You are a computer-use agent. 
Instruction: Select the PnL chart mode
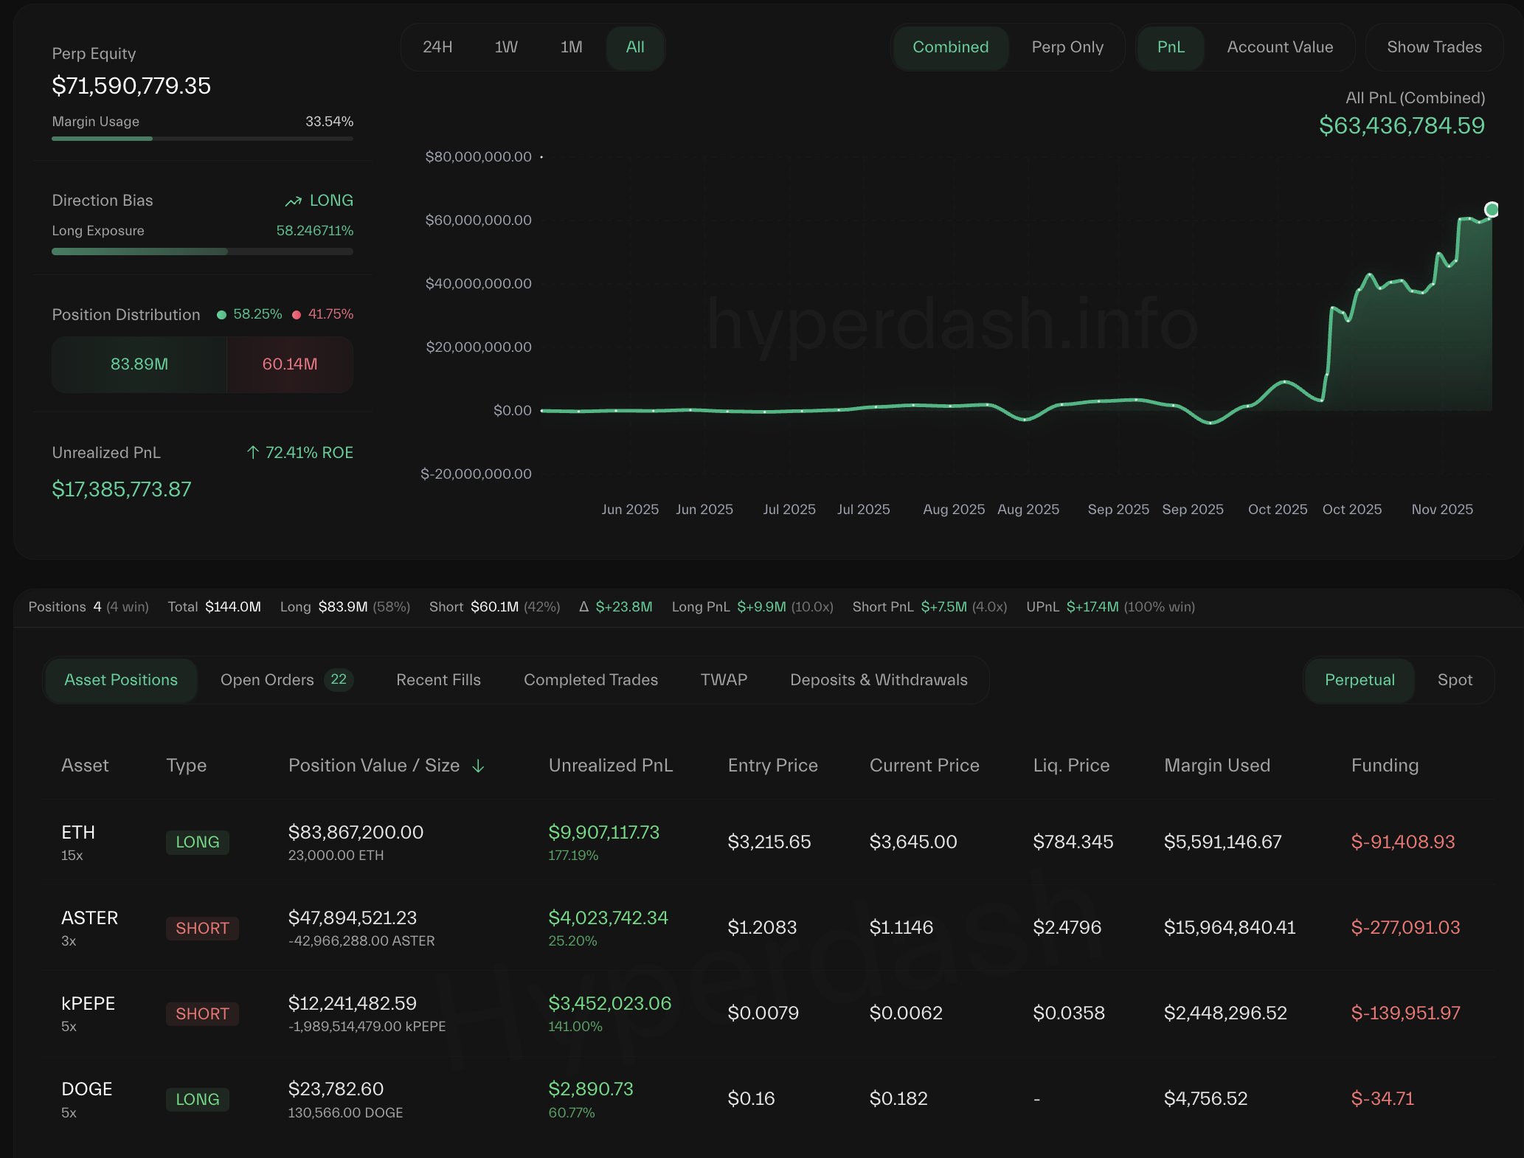[x=1171, y=46]
